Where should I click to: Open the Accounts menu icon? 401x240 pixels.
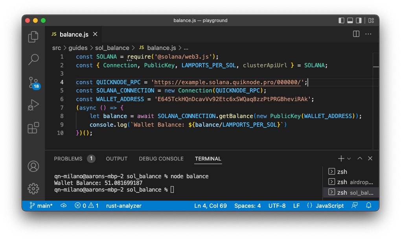(33, 166)
